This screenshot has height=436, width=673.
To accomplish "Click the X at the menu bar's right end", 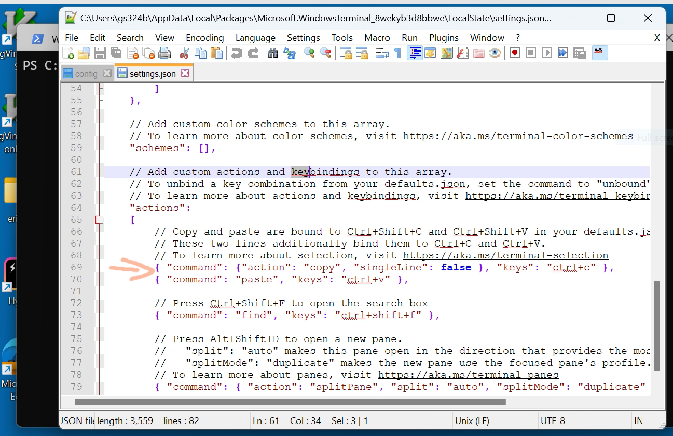I will 657,38.
